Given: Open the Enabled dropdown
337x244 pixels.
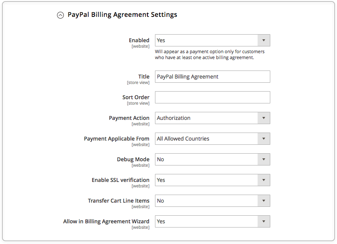Looking at the screenshot, I should tap(207, 41).
